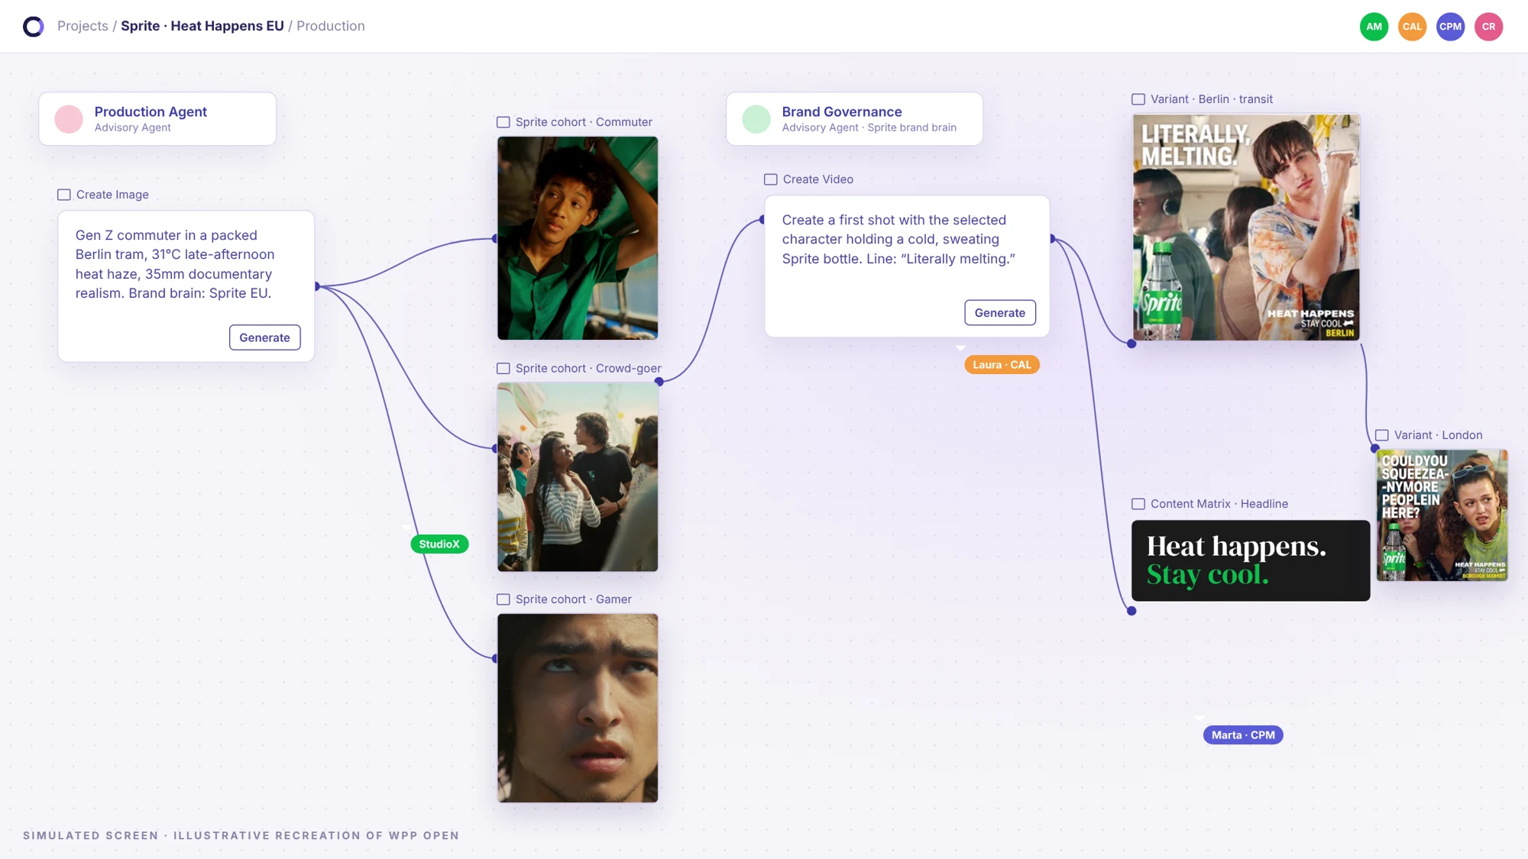Select the Production Agent card
Image resolution: width=1528 pixels, height=859 pixels.
(x=157, y=119)
